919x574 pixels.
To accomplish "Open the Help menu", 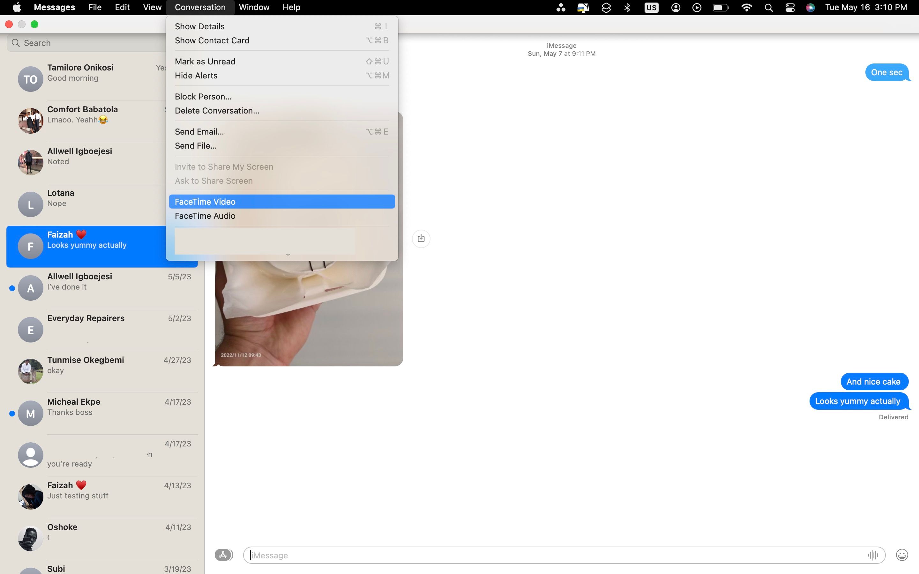I will pyautogui.click(x=291, y=7).
